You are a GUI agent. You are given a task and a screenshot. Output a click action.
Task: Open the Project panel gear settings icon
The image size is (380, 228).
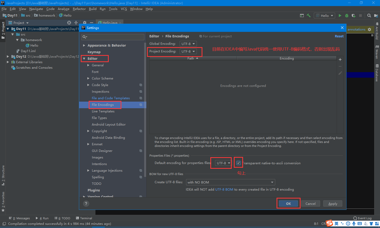tap(85, 23)
